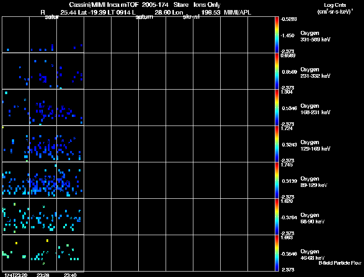This screenshot has height=277, width=364.
Task: Open the 23:28 panel in 231-332 keV row
Action: coord(43,71)
